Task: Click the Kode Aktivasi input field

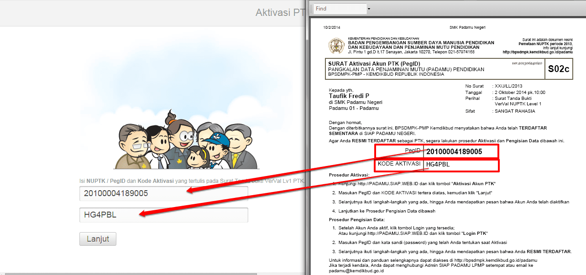Action: coord(163,215)
